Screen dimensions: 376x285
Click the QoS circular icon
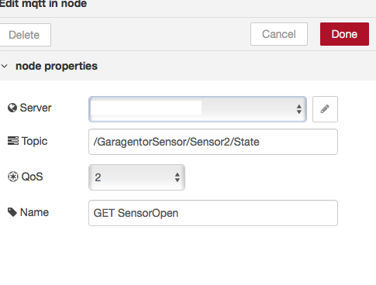click(13, 177)
